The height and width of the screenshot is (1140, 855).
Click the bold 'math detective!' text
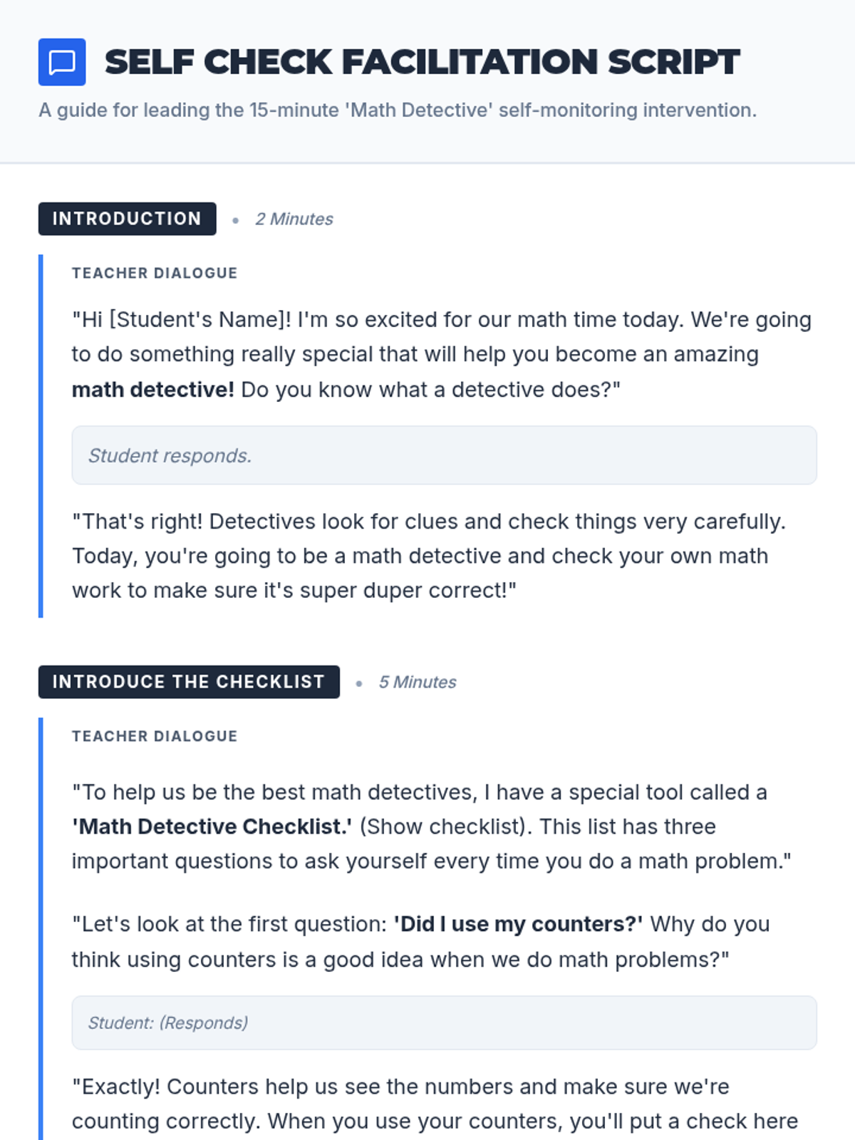152,390
